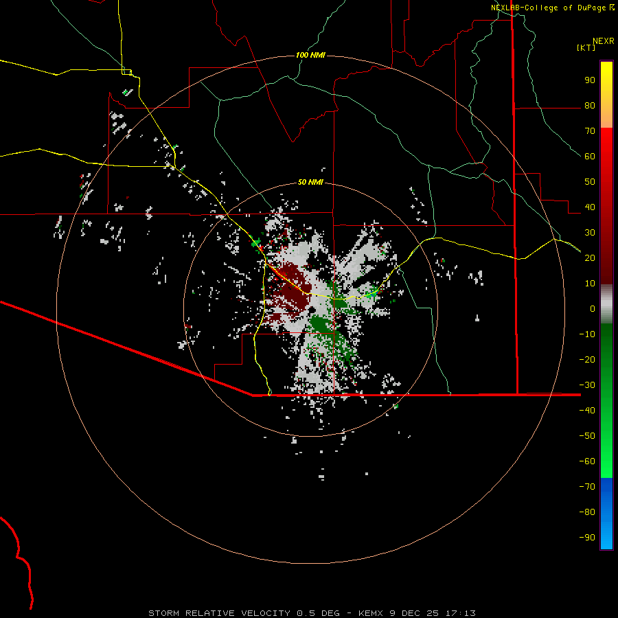Click the 50 NMI range ring label
This screenshot has height=618, width=618.
tap(310, 182)
